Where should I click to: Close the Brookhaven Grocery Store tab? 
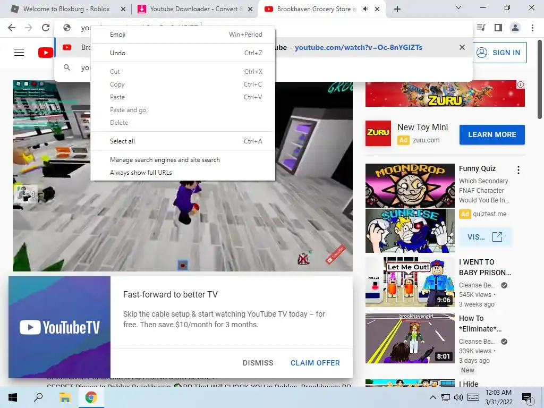coord(377,10)
